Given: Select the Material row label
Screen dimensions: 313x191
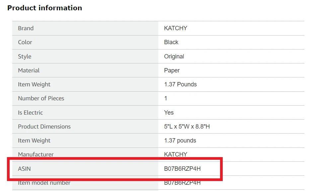Looking at the screenshot, I should [x=29, y=70].
